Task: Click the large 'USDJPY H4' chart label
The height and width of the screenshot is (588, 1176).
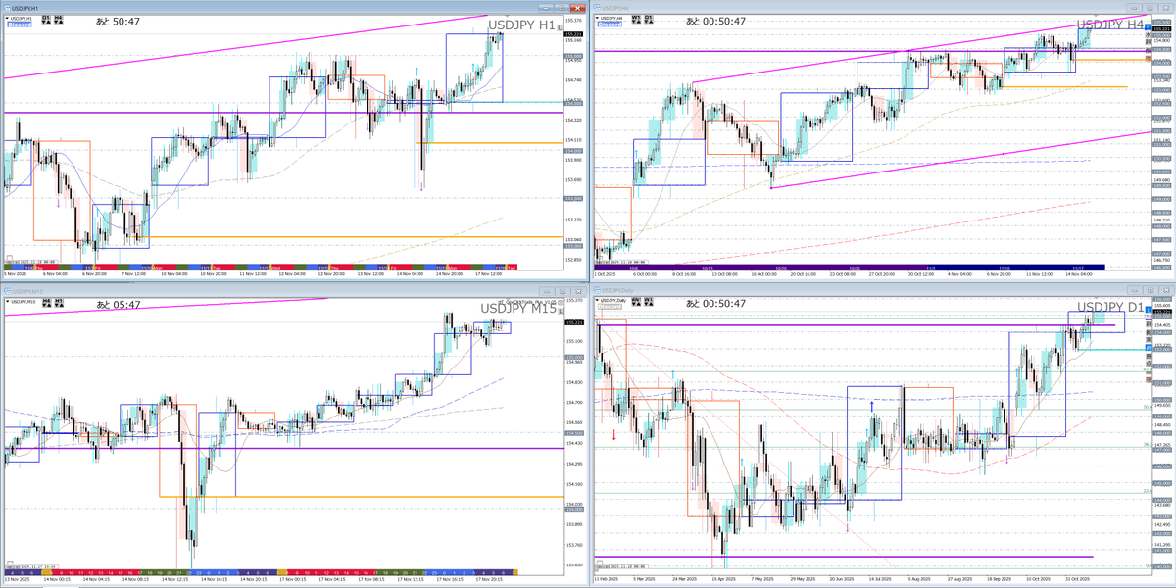Action: (x=1110, y=24)
